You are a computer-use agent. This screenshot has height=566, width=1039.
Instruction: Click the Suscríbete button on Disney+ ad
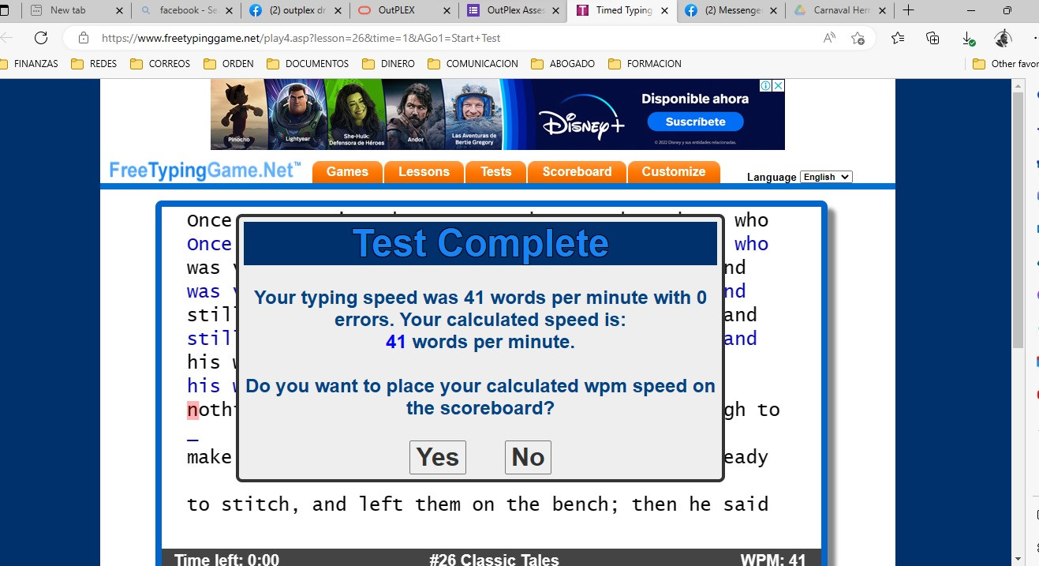(695, 122)
